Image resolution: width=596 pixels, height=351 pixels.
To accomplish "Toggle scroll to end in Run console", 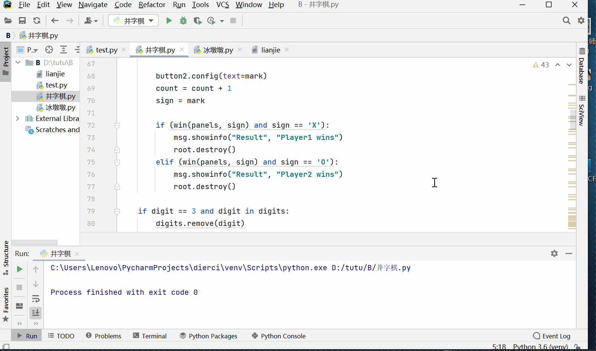I will pyautogui.click(x=36, y=313).
